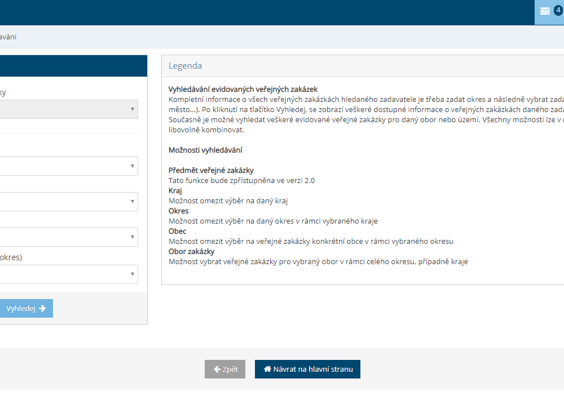Click the left arrow icon on Zpět
564x401 pixels.
217,369
